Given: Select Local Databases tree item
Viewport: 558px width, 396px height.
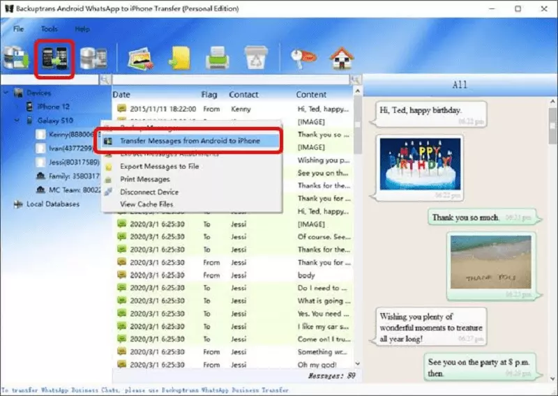Looking at the screenshot, I should coord(53,204).
